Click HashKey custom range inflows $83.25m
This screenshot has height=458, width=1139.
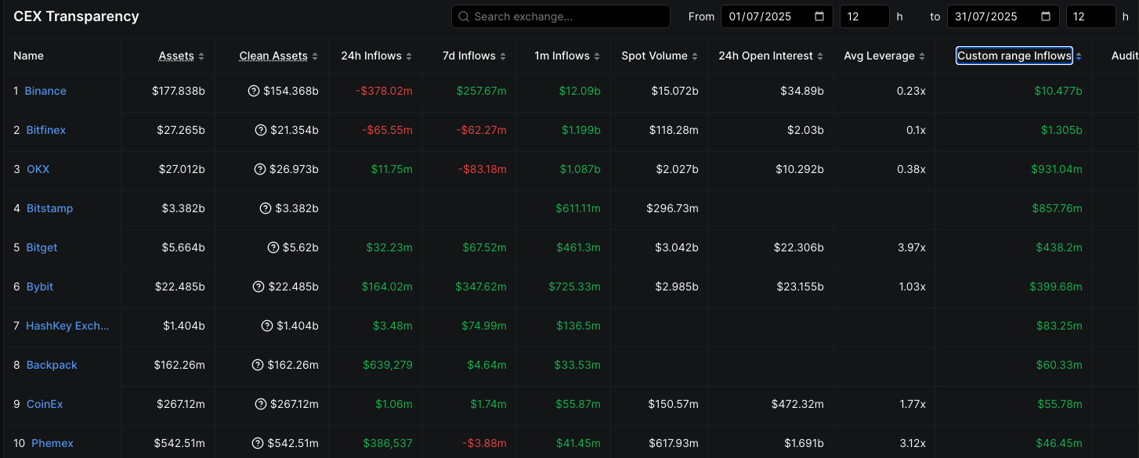pos(1058,326)
